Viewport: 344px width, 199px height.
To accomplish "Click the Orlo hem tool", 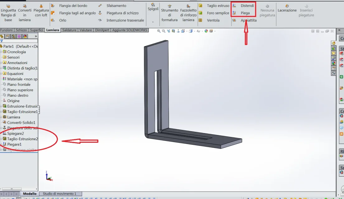I will (59, 20).
